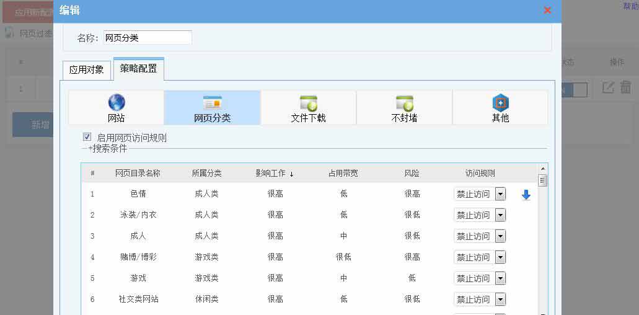Switch to the 策略配置 tab
639x315 pixels.
138,69
